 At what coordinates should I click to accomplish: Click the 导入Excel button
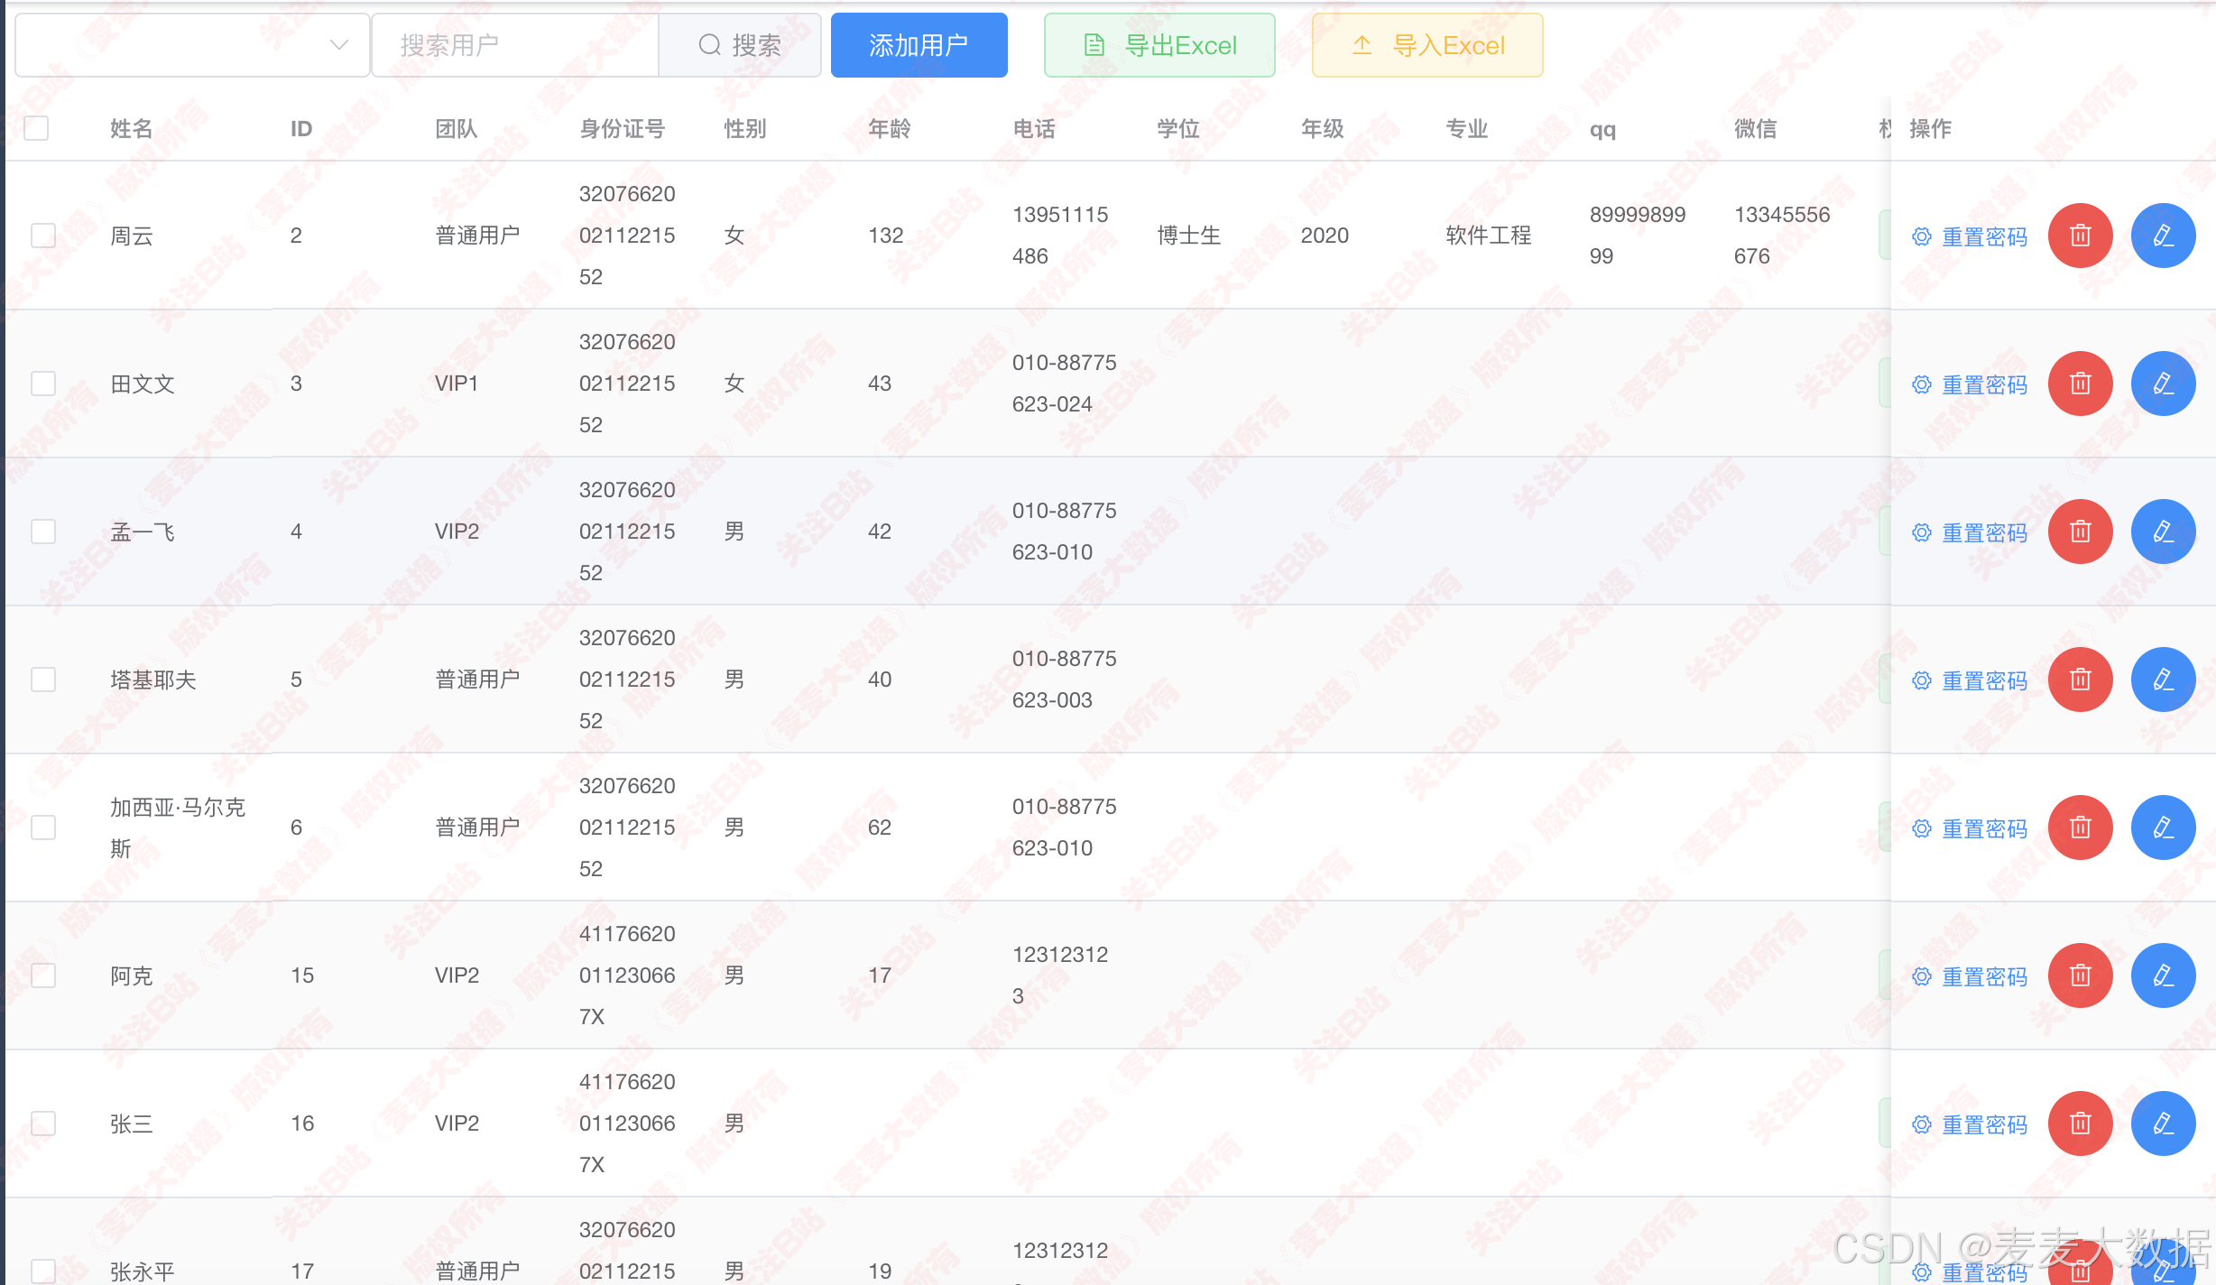1427,45
